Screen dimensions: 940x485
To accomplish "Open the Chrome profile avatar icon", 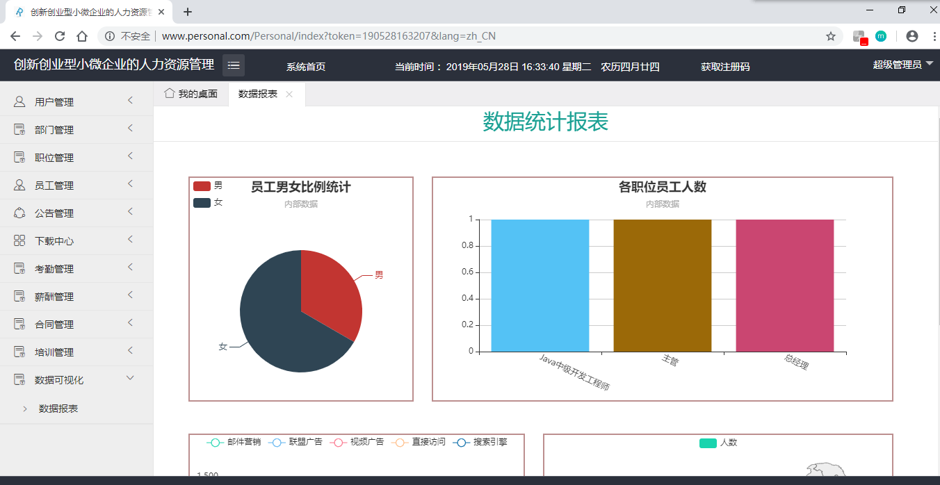I will pyautogui.click(x=912, y=36).
